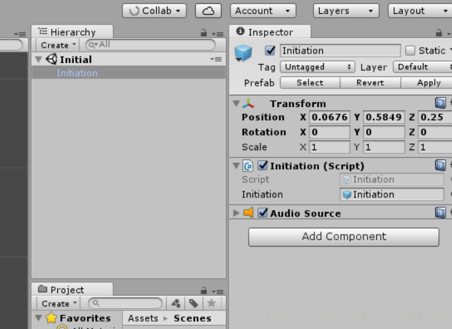The image size is (452, 329).
Task: Toggle the Inspector panel lock icon
Action: point(439,33)
